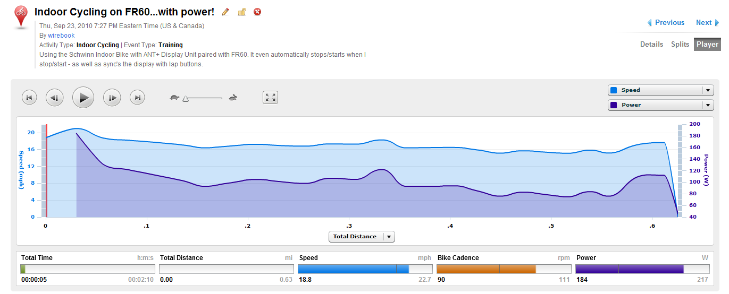Click the max power value 217

(703, 280)
